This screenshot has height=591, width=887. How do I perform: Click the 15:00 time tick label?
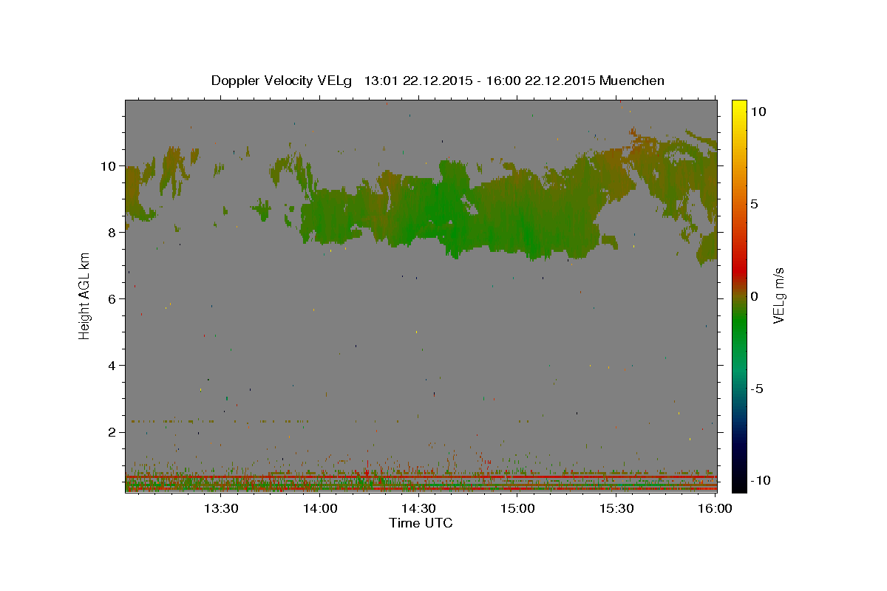coord(517,508)
